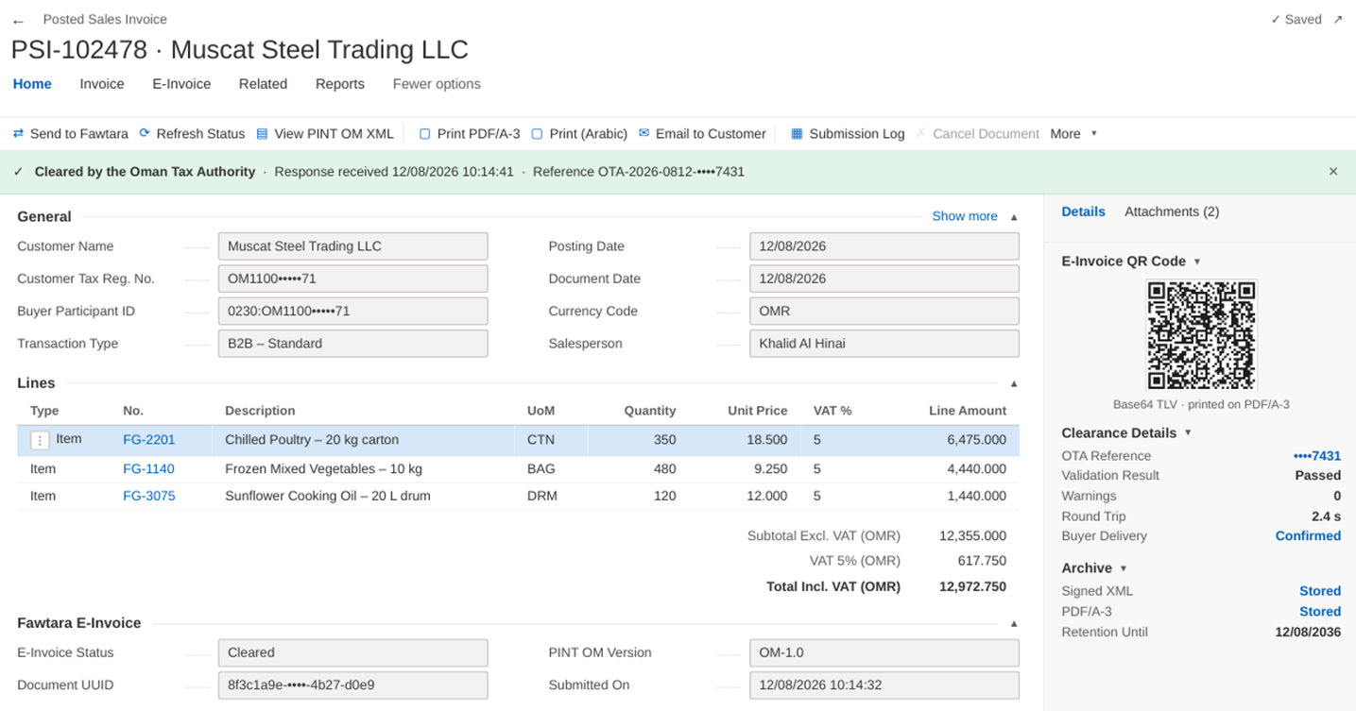
Task: Open row options menu for Chilled Poultry line
Action: [x=40, y=440]
